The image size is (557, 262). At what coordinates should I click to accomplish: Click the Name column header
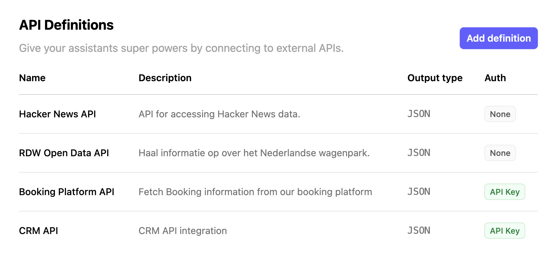tap(32, 78)
